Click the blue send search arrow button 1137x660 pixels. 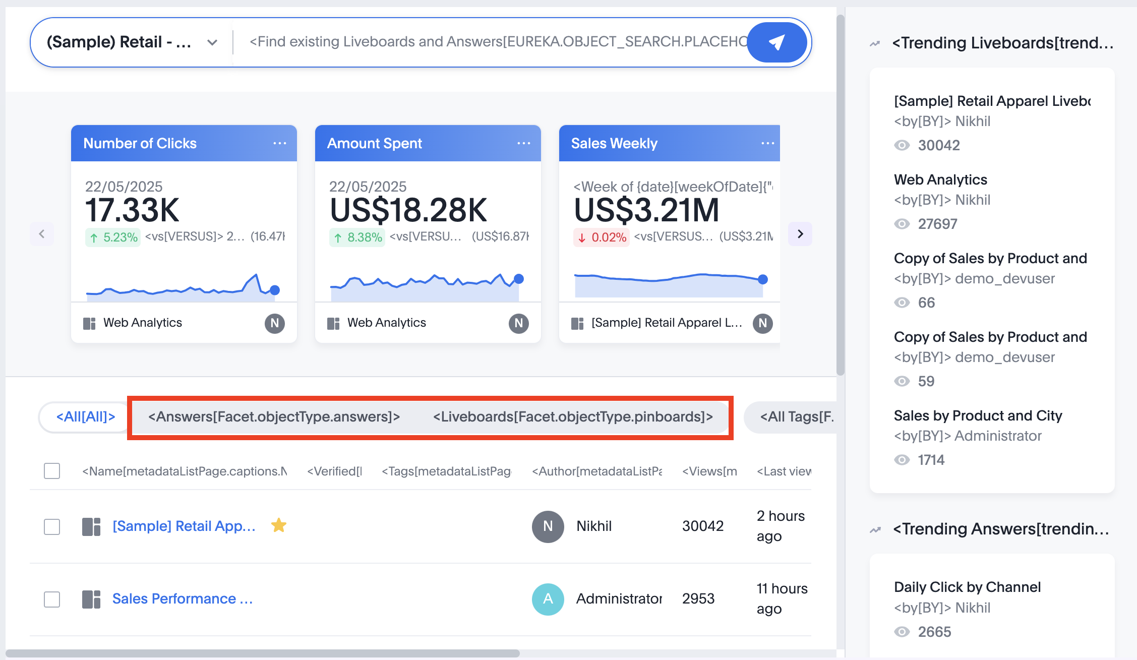coord(776,42)
